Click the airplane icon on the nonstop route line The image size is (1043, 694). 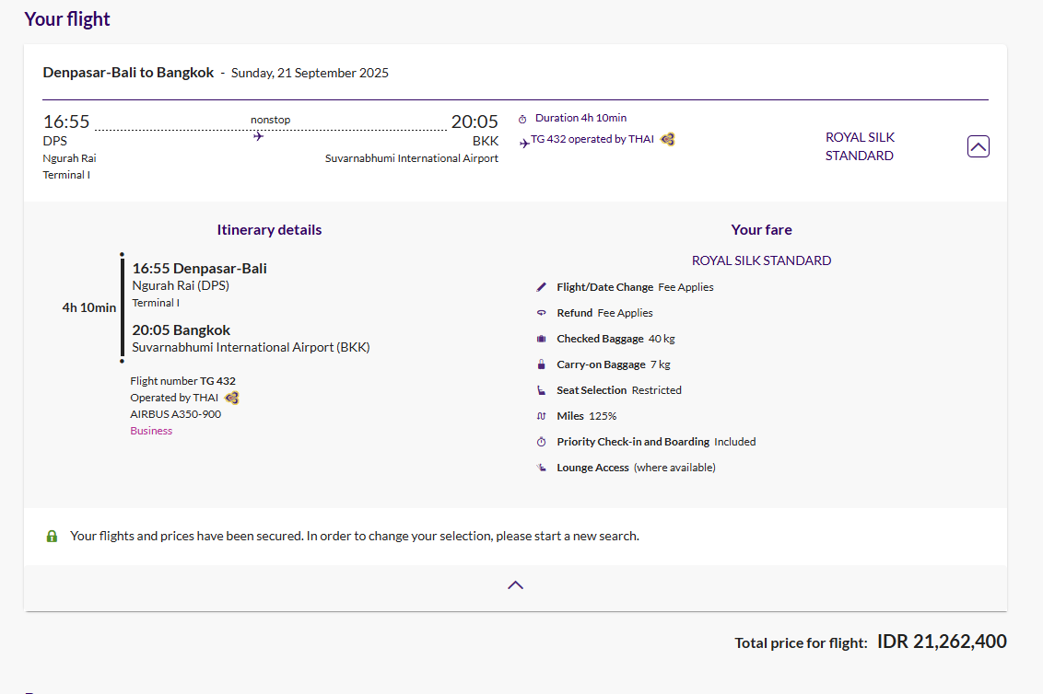259,136
